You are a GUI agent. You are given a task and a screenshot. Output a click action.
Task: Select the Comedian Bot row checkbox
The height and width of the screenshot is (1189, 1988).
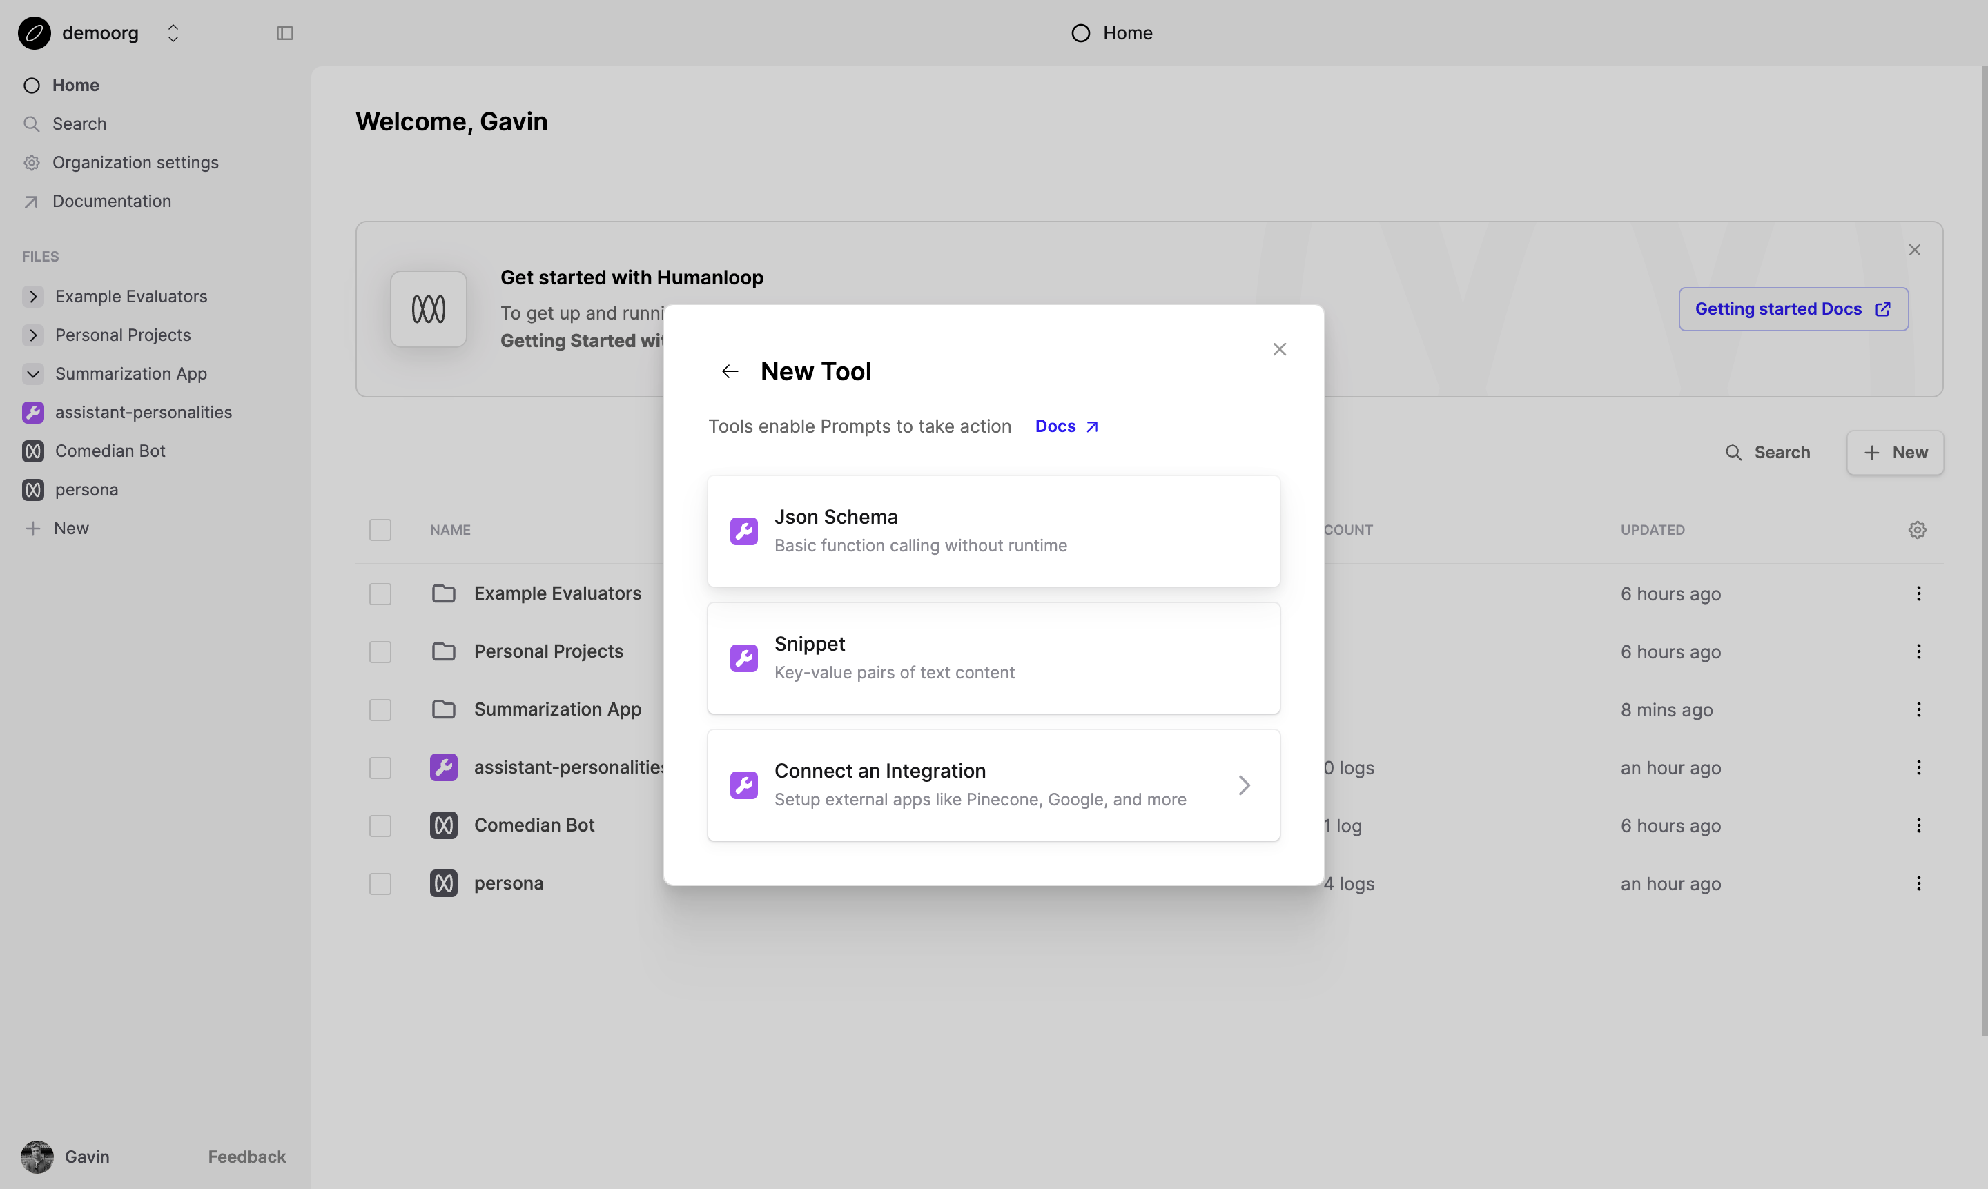click(380, 826)
